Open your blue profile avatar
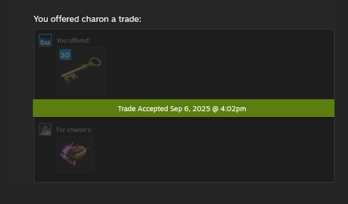 [45, 40]
